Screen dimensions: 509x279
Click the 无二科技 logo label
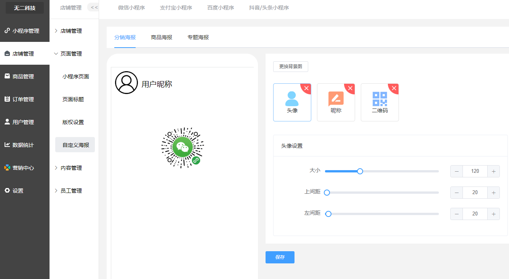[25, 8]
